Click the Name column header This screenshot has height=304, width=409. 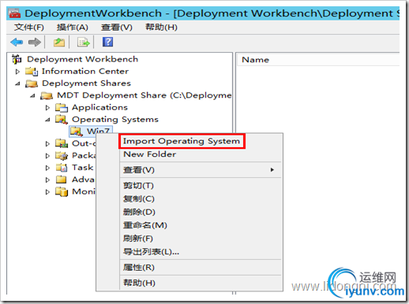[x=318, y=60]
